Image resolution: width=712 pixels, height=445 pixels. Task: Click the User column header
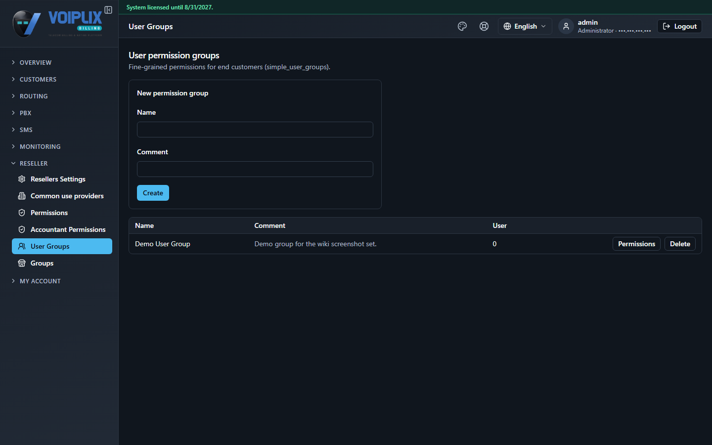tap(499, 225)
